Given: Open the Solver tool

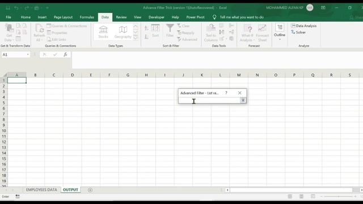Looking at the screenshot, I should click(298, 32).
